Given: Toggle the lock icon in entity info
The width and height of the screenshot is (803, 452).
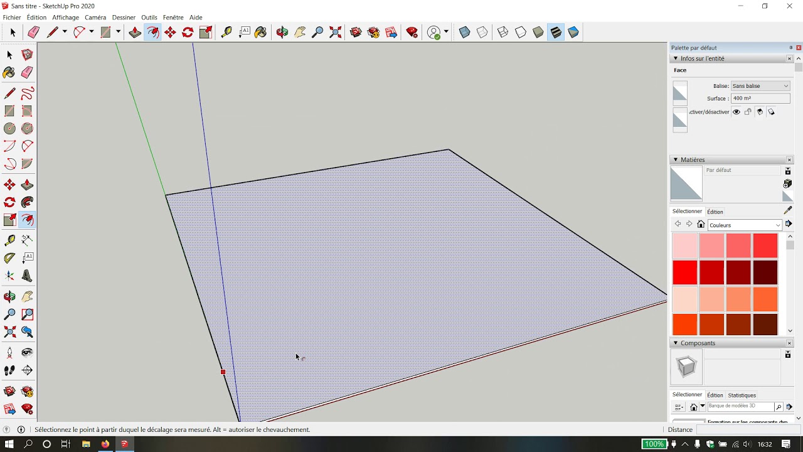Looking at the screenshot, I should pos(748,112).
